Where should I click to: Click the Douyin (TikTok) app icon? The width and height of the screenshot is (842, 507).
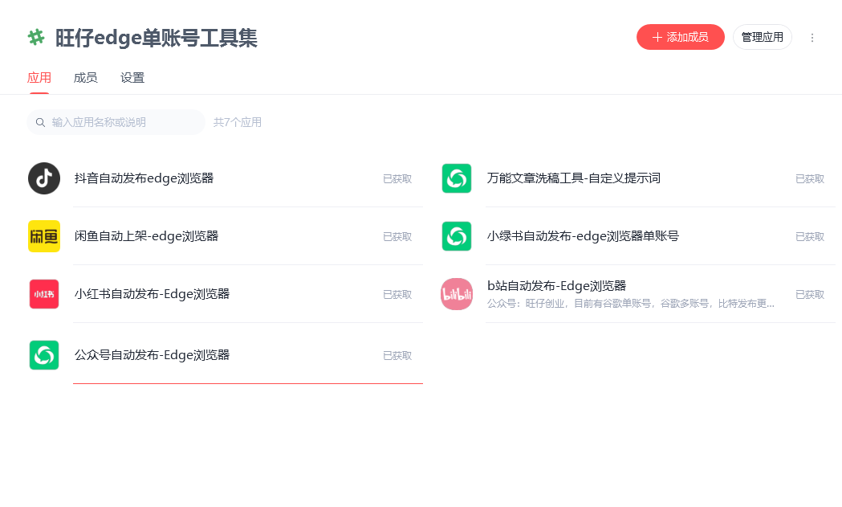pos(44,178)
